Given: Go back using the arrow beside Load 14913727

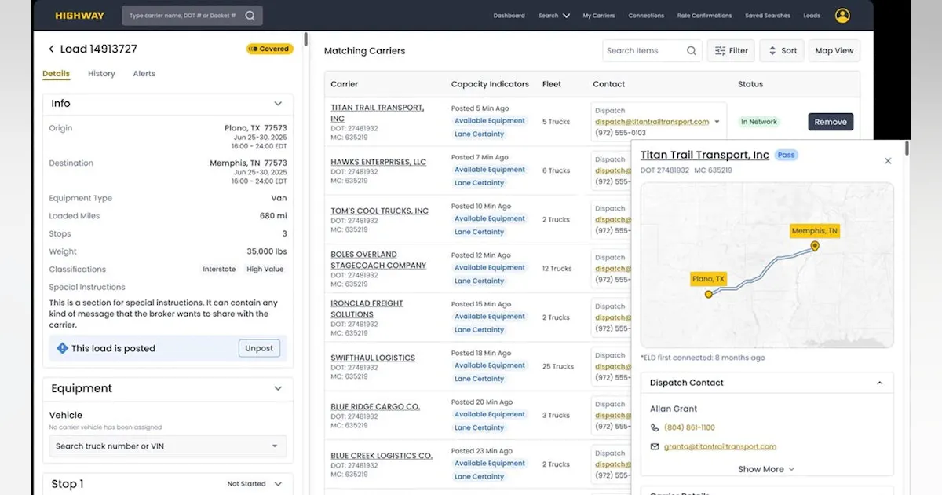Looking at the screenshot, I should click(x=51, y=49).
